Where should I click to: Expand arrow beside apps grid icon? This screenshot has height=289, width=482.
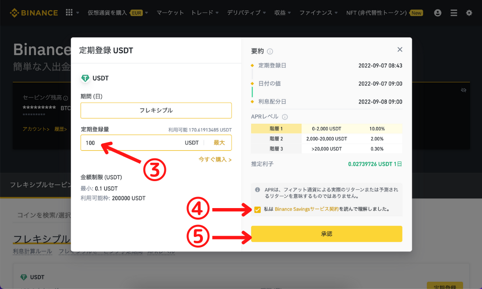78,13
